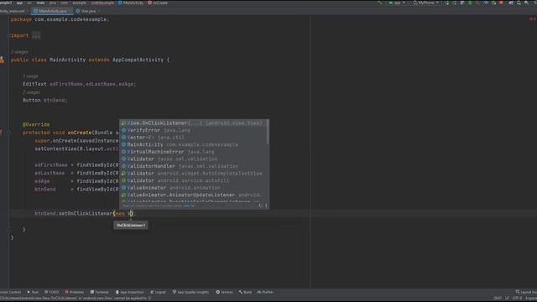
Task: Select VerifyError java.lang suggestion
Action: 194,130
